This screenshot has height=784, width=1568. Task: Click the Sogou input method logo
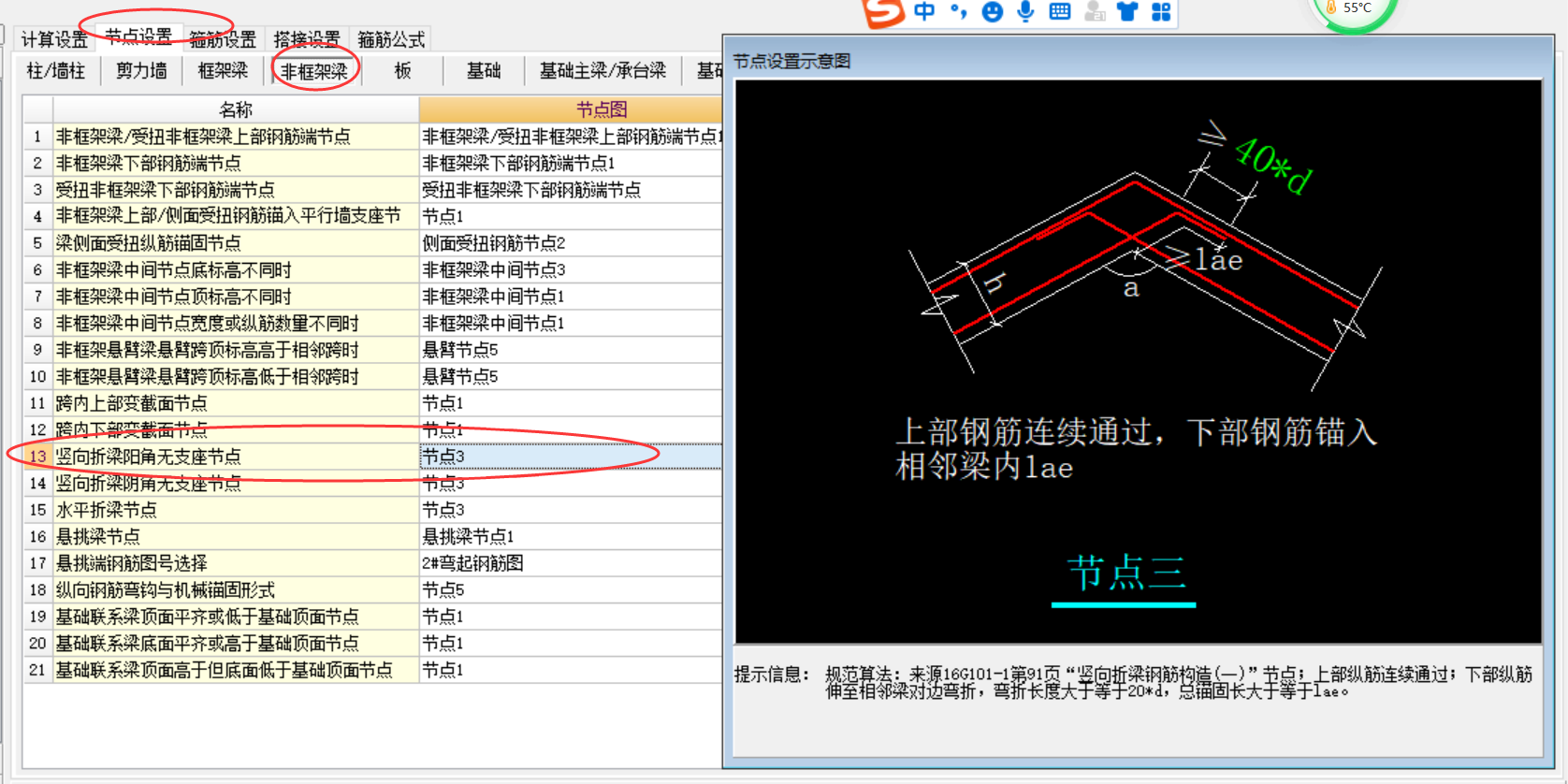(883, 12)
